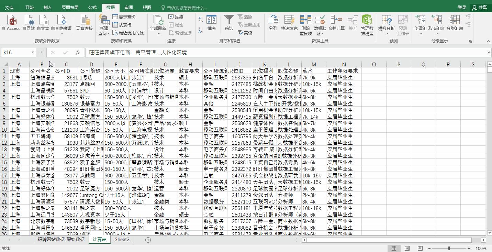
Task: Import data from Access
Action: [11, 23]
